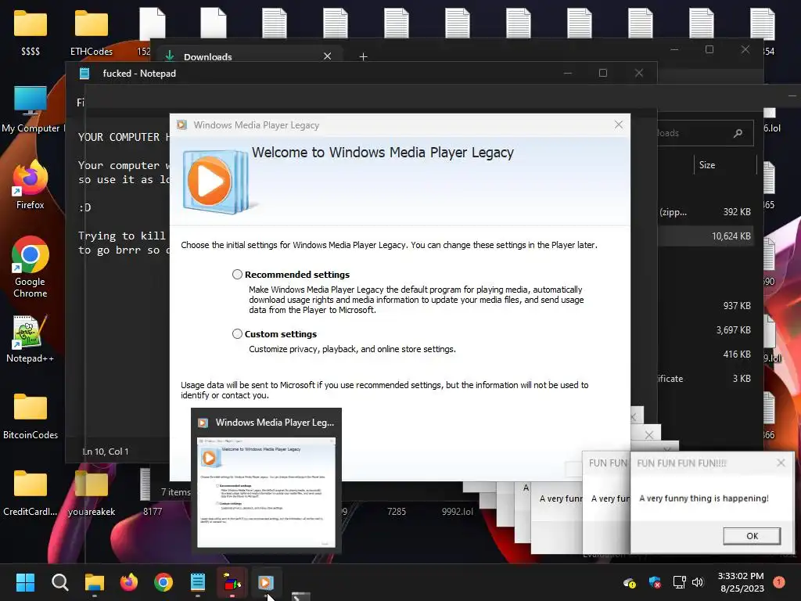This screenshot has width=801, height=601.
Task: Click OK in the FUN FUN FUN FUN!!!! dialog
Action: 752,535
